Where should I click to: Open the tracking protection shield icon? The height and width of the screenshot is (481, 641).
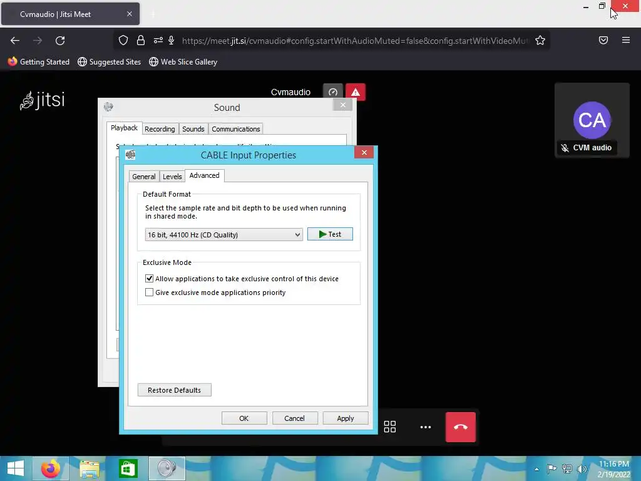click(x=123, y=40)
